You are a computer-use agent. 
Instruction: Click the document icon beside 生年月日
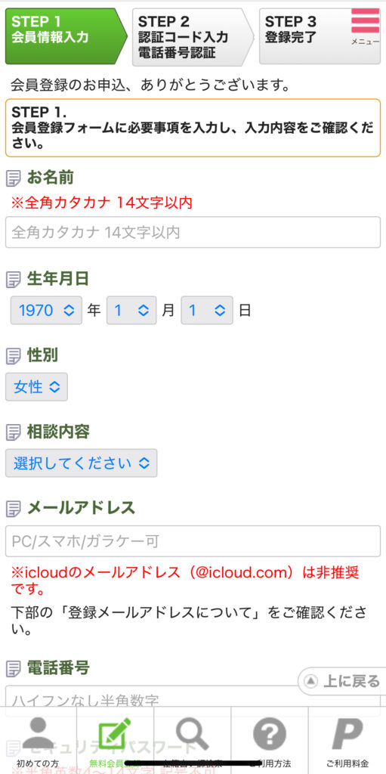tap(14, 280)
